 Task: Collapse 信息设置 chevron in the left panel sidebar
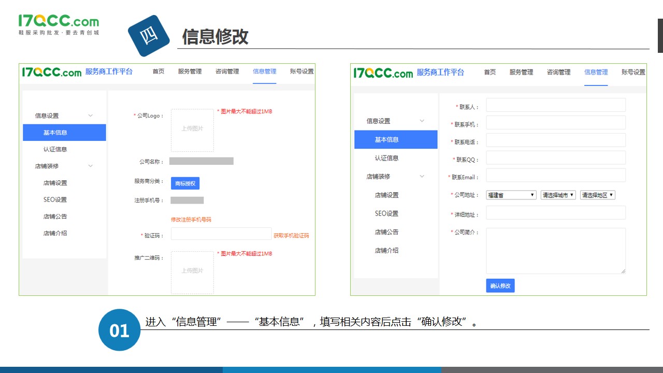tap(91, 116)
